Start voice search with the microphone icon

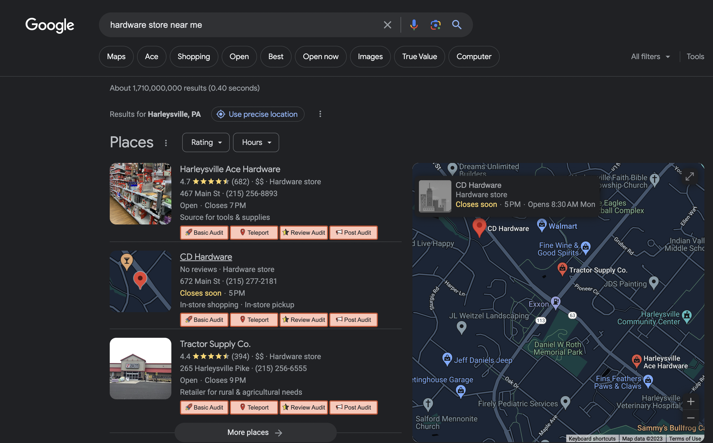414,25
